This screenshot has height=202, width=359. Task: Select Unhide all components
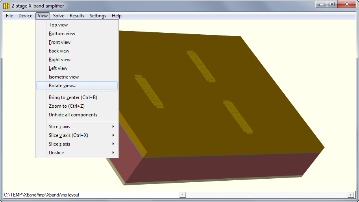coord(77,115)
